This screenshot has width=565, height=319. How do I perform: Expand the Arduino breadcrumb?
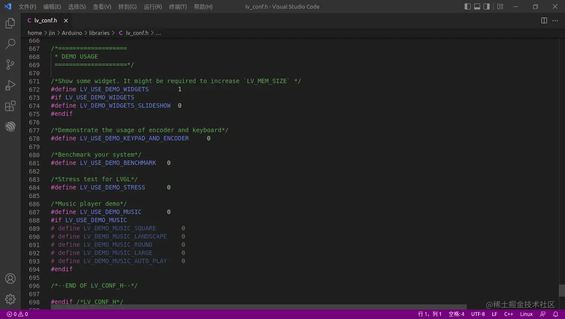coord(72,33)
